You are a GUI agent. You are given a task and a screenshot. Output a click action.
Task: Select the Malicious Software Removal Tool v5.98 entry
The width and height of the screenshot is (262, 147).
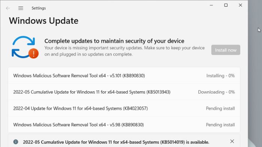[124, 125]
